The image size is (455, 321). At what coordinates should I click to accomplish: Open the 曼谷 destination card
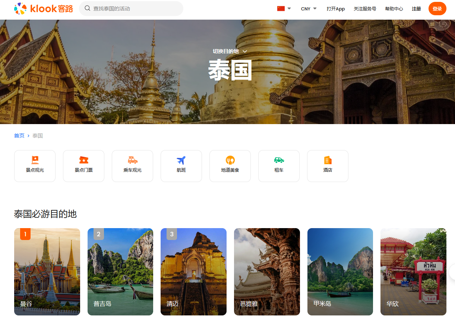(x=47, y=272)
